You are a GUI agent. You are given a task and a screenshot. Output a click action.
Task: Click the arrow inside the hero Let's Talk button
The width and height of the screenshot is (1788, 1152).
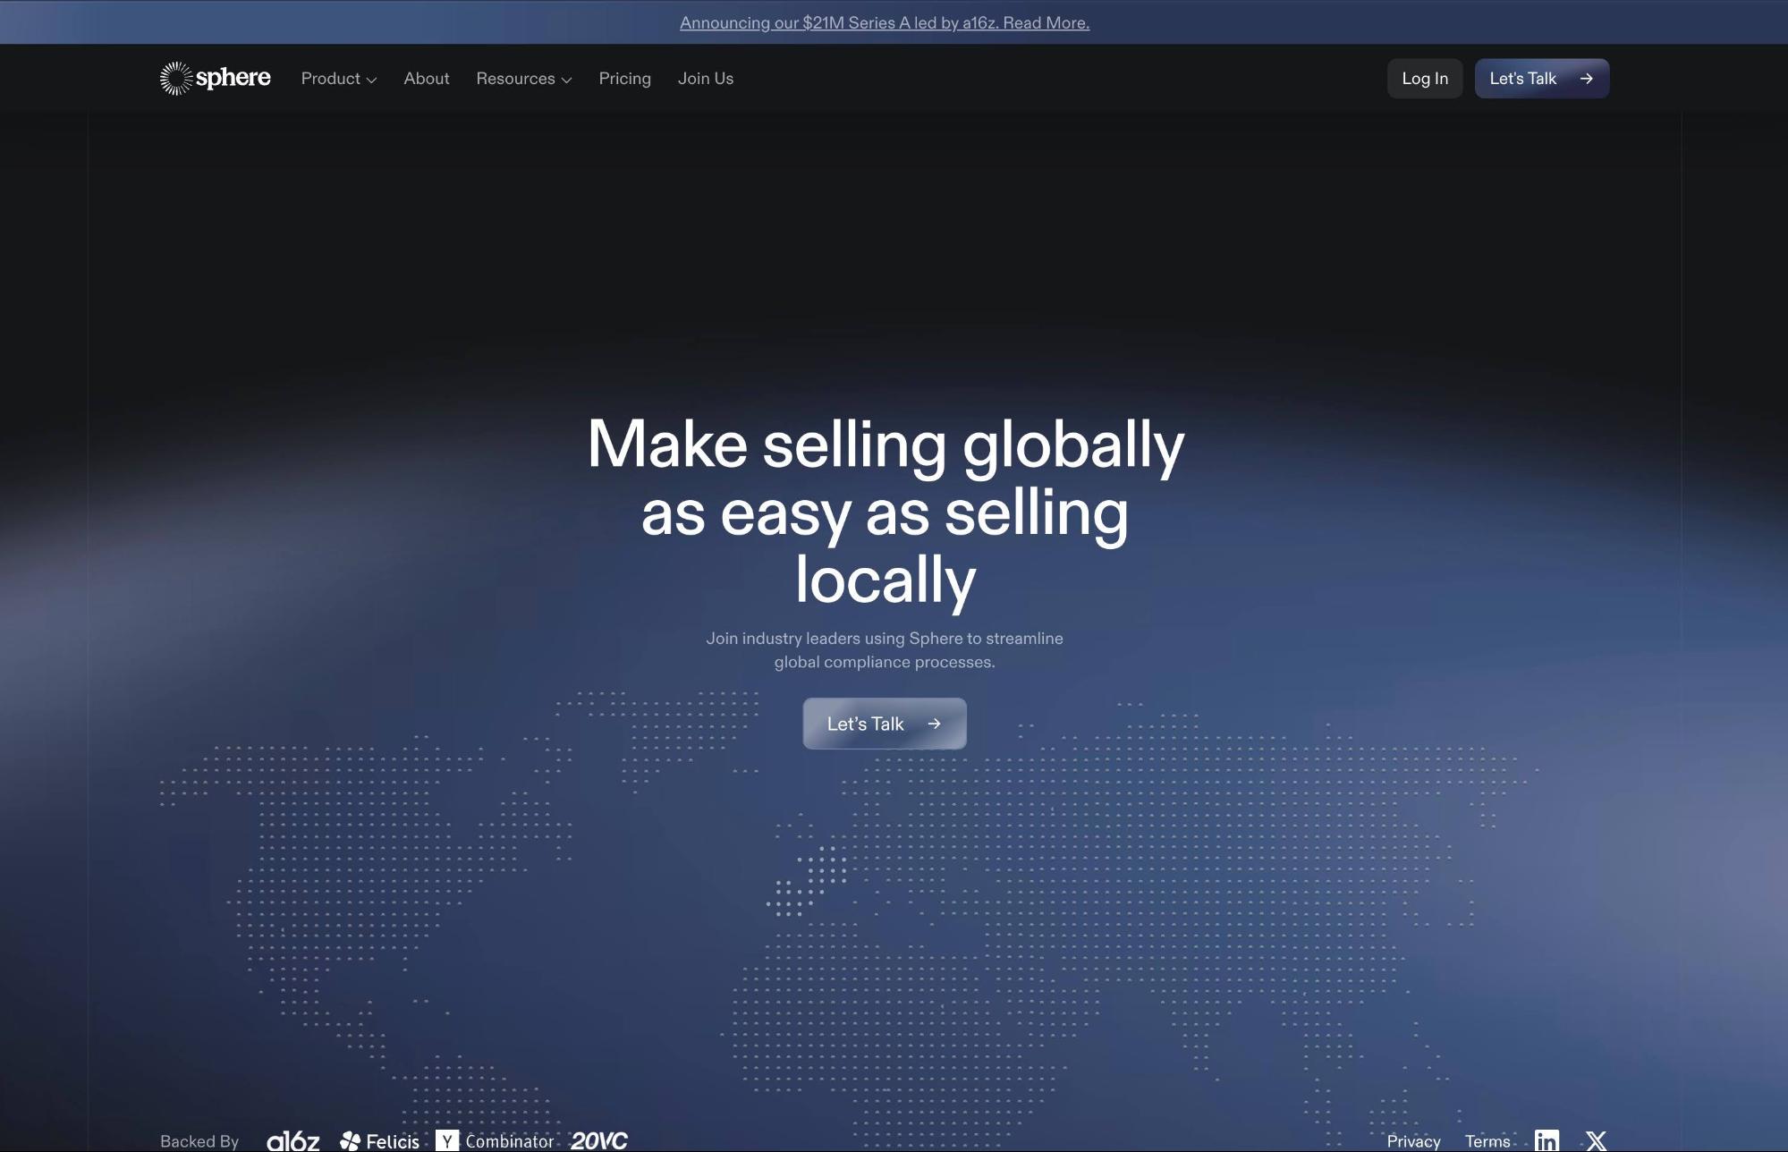[934, 724]
